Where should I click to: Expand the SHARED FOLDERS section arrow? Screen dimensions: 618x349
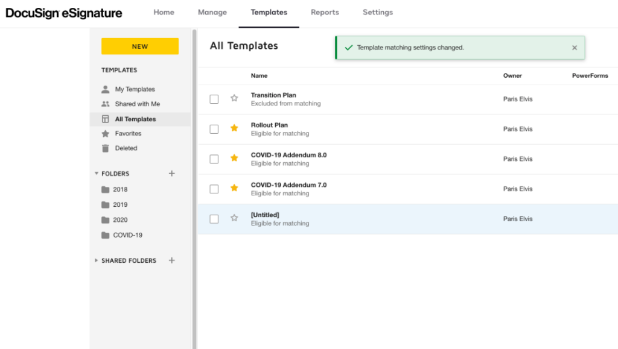point(96,260)
